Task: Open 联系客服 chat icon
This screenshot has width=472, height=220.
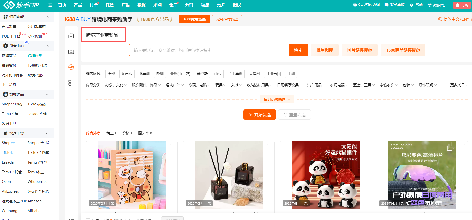Action: [387, 5]
